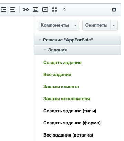Click the justify text alignment icon
This screenshot has height=141, width=124.
click(13, 9)
